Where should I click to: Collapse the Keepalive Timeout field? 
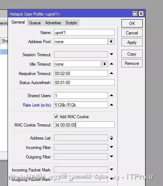click(112, 73)
